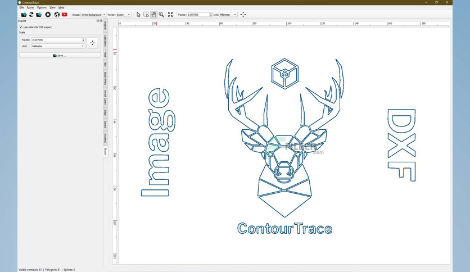Open the Scale panel Unit dropdown
Screen dimensions: 470x272
[x=58, y=46]
